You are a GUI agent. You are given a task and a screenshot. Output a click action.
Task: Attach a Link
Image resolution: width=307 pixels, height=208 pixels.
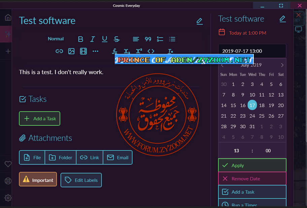click(x=90, y=157)
